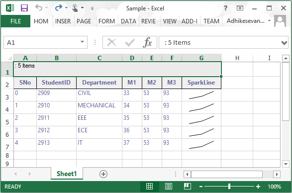Zoom in with the plus button
292x193 pixels.
258,187
